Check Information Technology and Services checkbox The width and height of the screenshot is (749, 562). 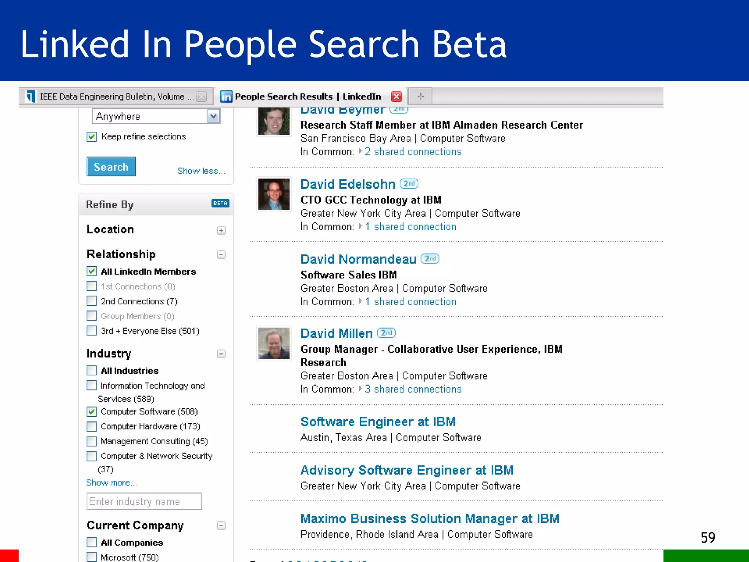(x=91, y=385)
